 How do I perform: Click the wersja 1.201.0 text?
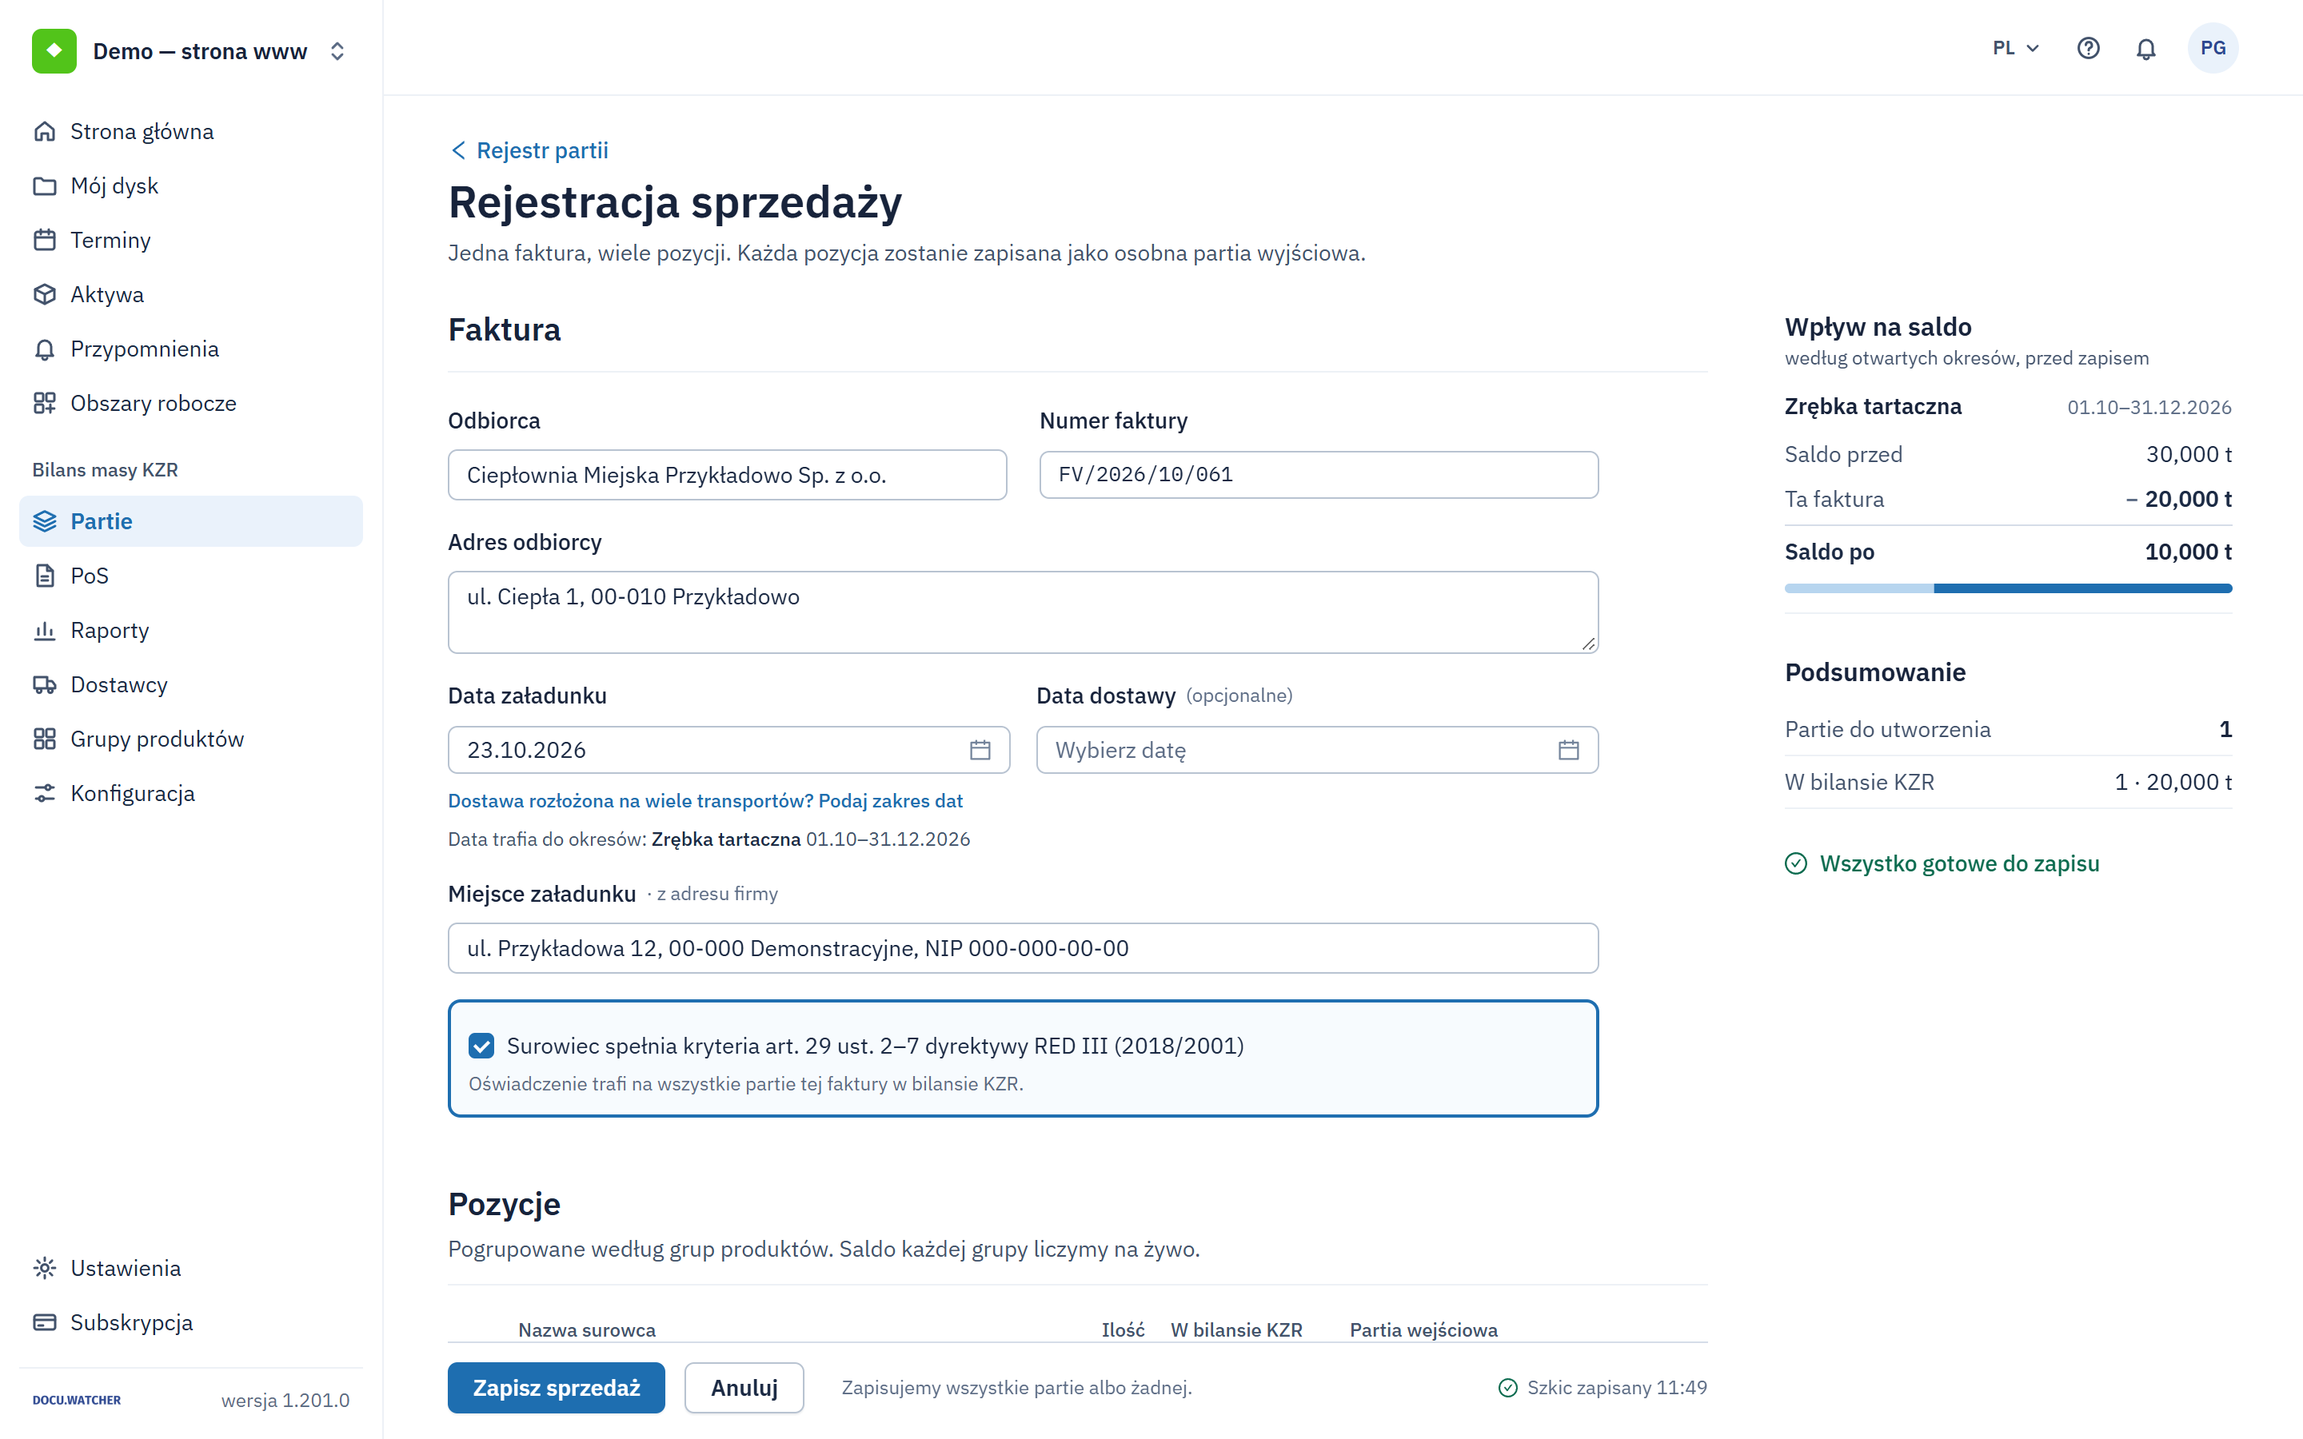pyautogui.click(x=285, y=1400)
